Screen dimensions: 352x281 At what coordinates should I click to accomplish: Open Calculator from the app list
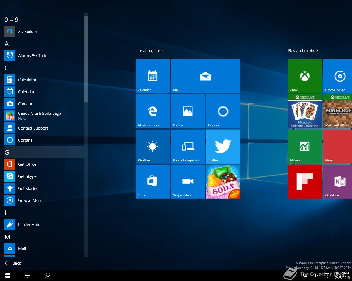pos(44,80)
